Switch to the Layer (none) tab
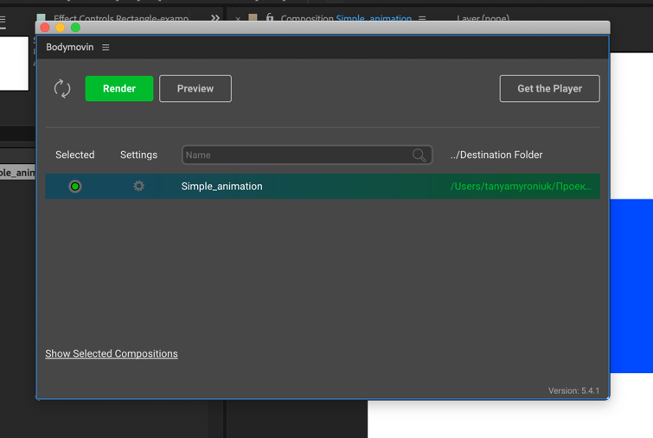Viewport: 653px width, 438px height. point(483,18)
